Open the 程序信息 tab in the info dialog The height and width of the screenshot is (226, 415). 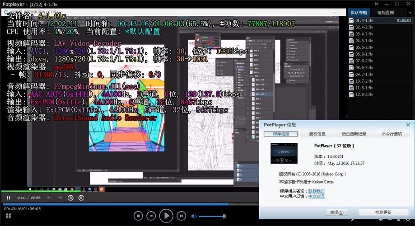pos(280,134)
